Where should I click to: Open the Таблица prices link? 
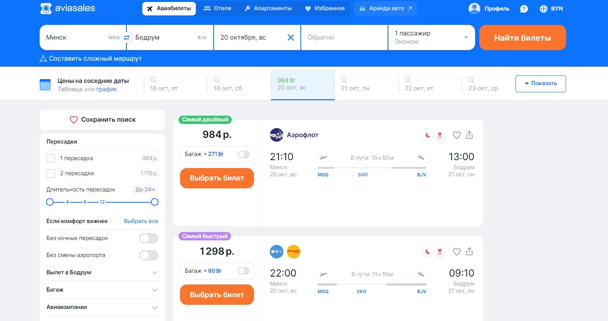click(70, 89)
